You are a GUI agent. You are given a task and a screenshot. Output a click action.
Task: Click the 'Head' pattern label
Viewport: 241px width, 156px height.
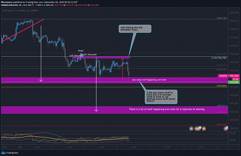(81, 51)
